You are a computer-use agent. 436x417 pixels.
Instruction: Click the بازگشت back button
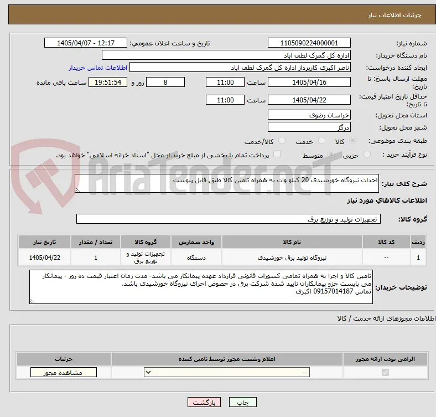point(204,402)
